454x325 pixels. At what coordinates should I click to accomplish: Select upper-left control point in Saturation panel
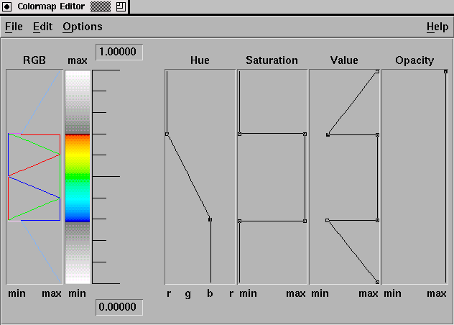coord(239,134)
